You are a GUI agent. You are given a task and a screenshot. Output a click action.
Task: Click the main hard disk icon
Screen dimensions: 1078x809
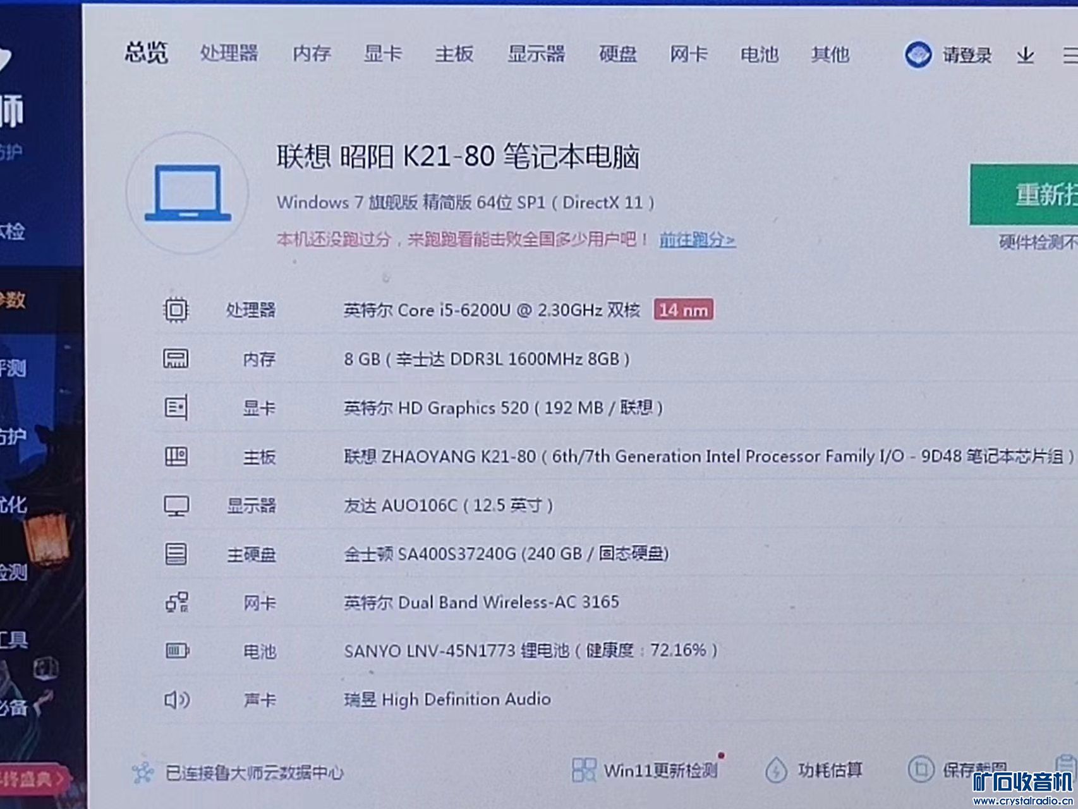click(176, 554)
